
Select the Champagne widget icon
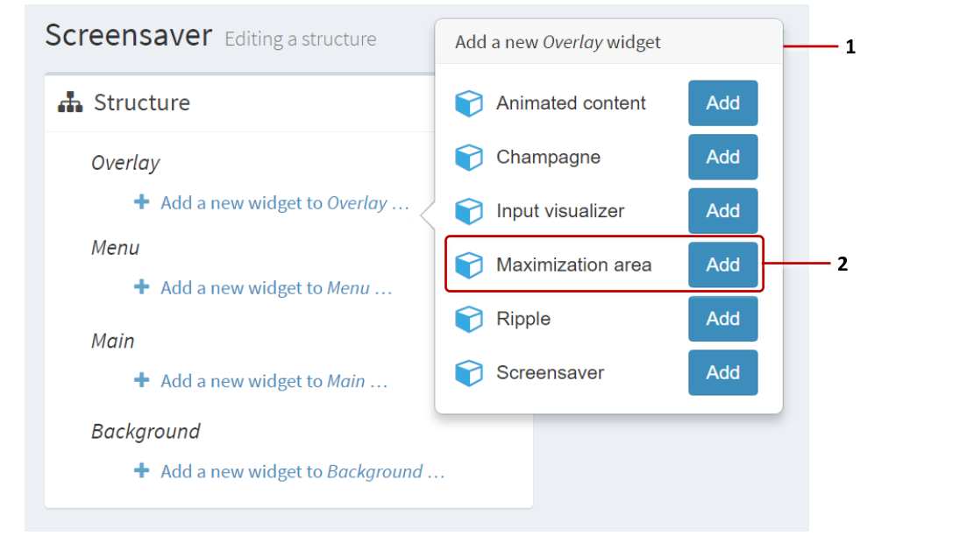point(470,157)
